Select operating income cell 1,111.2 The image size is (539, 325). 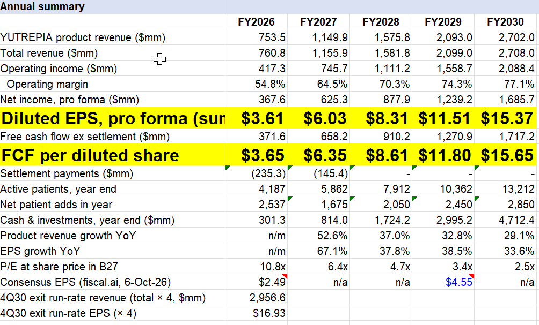pos(381,68)
